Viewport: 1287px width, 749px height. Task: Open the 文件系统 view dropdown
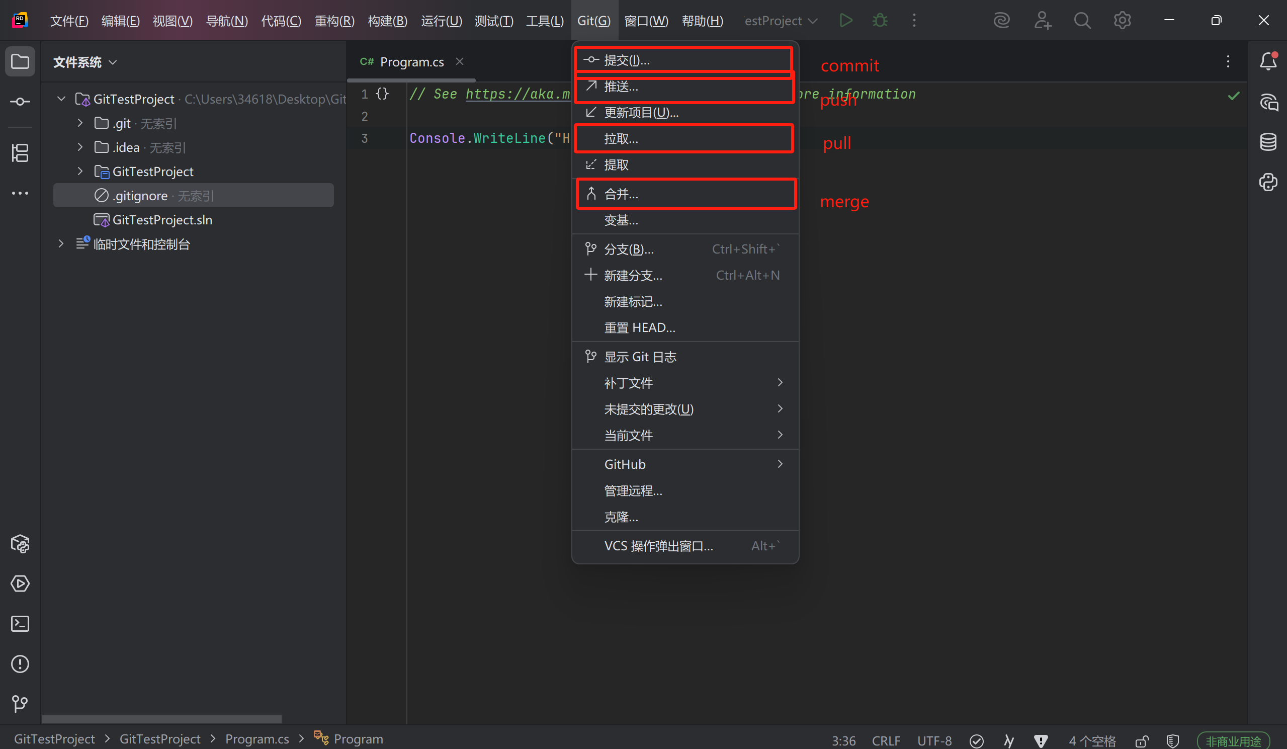click(85, 62)
